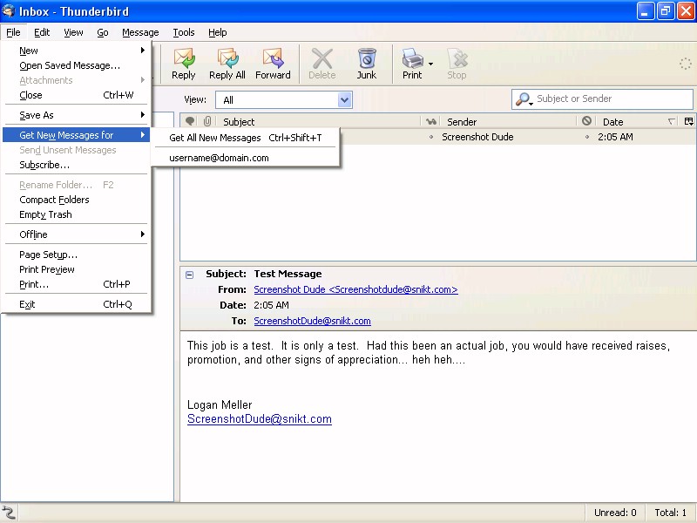Click the activity throbber icon

click(x=686, y=64)
